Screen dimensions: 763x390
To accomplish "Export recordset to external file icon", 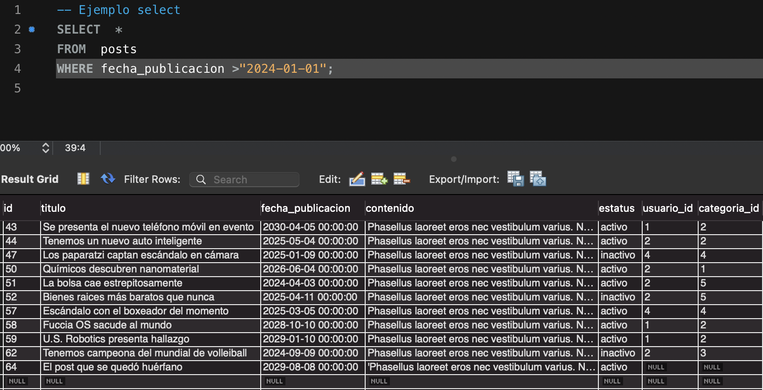I will tap(515, 179).
